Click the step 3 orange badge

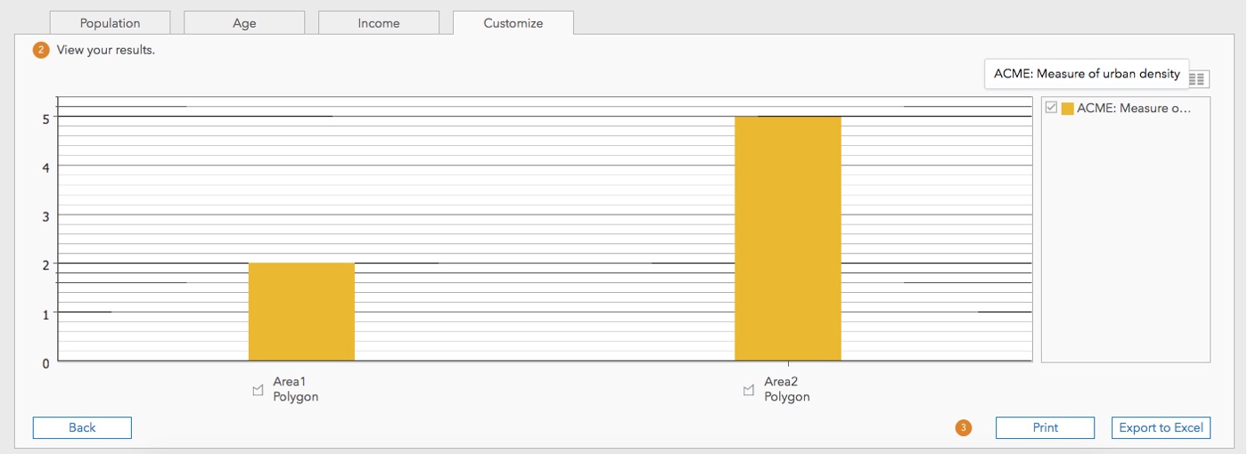(x=963, y=428)
